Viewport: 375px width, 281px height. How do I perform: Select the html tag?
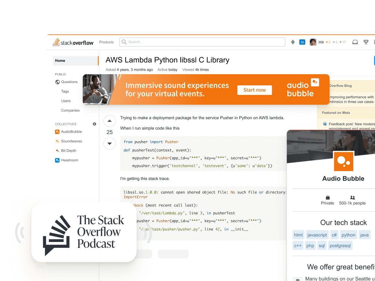pyautogui.click(x=298, y=235)
